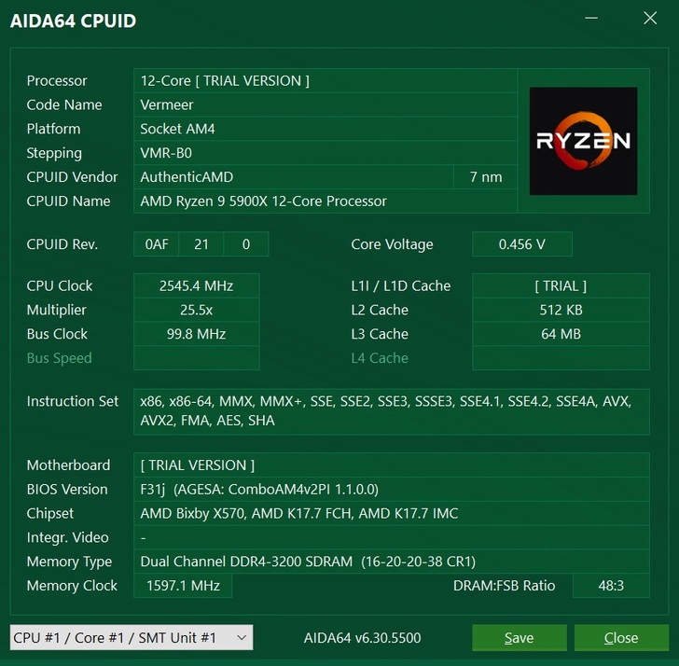The height and width of the screenshot is (666, 679).
Task: Click the CPU Clock 2545.4 MHz field
Action: click(x=197, y=285)
